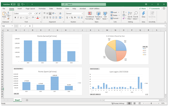This screenshot has width=169, height=108.
Task: Open the Insert ribbon tab
Action: 20,9
